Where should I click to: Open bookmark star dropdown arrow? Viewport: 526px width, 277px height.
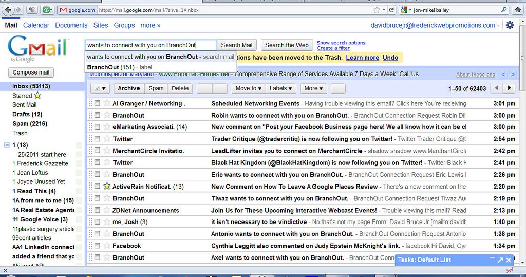pyautogui.click(x=384, y=10)
